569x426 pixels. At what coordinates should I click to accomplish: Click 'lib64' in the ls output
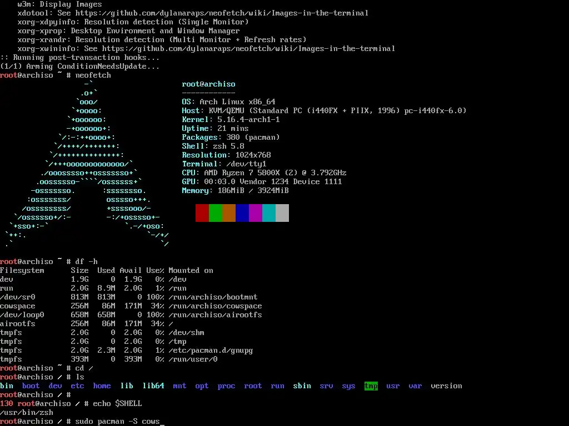[153, 386]
